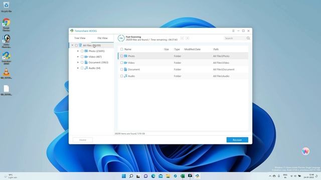
Task: Click the colorful floating widget icon on desktop
Action: point(305,151)
